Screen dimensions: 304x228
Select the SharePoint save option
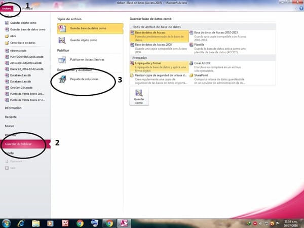tap(218, 79)
